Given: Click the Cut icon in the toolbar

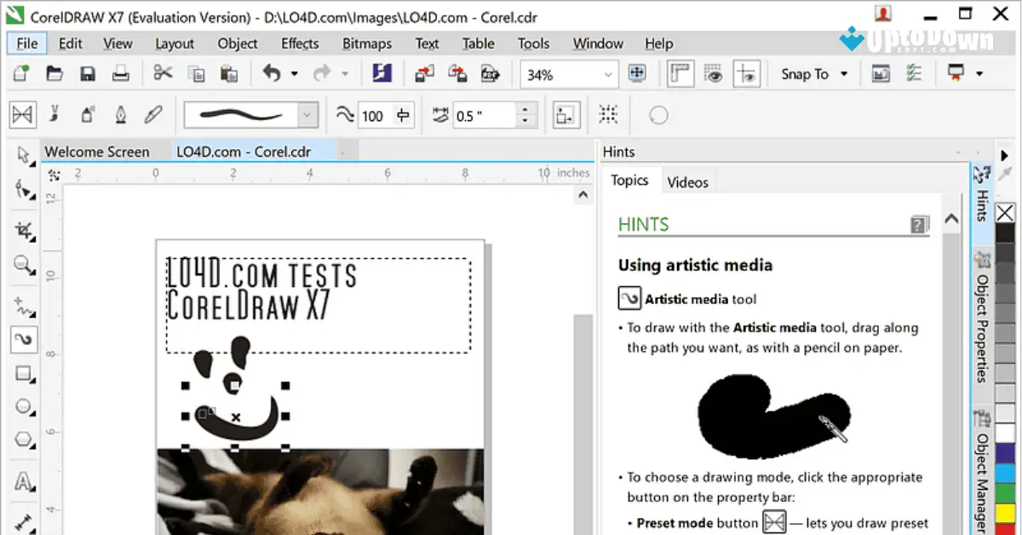Looking at the screenshot, I should pos(163,73).
